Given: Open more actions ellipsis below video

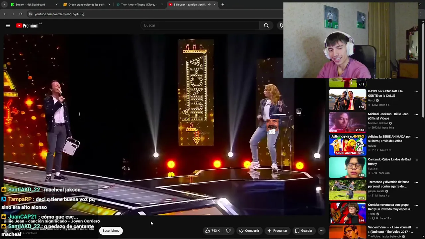Looking at the screenshot, I should point(321,231).
